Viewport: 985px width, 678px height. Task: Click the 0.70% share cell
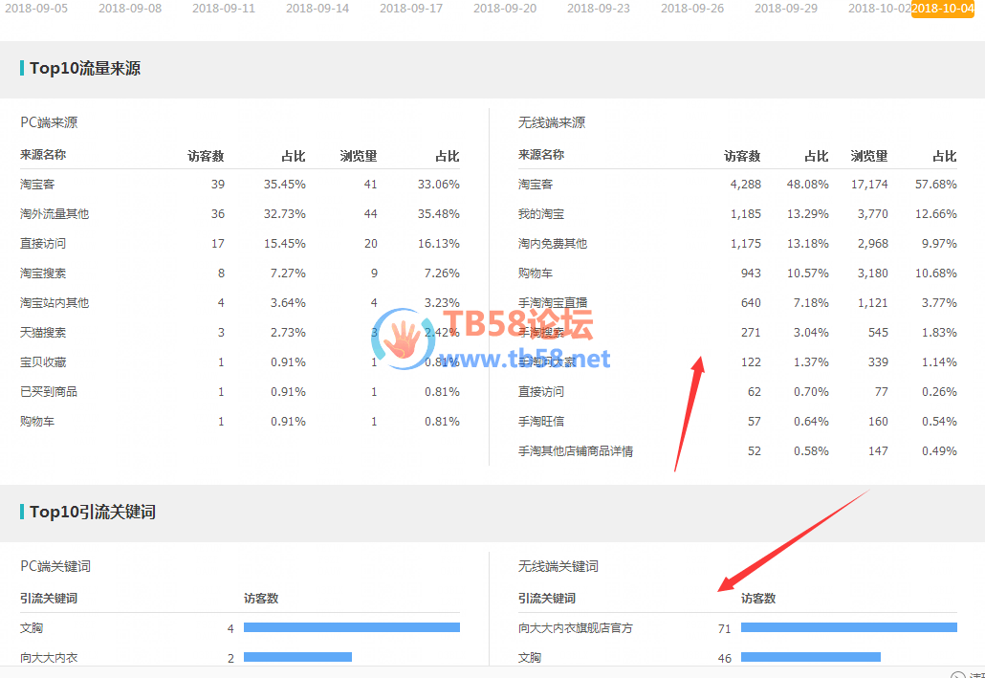coord(811,392)
